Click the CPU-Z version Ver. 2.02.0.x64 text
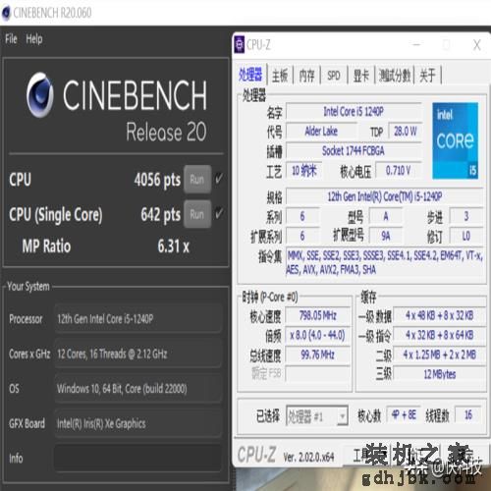Image resolution: width=491 pixels, height=491 pixels. click(308, 457)
